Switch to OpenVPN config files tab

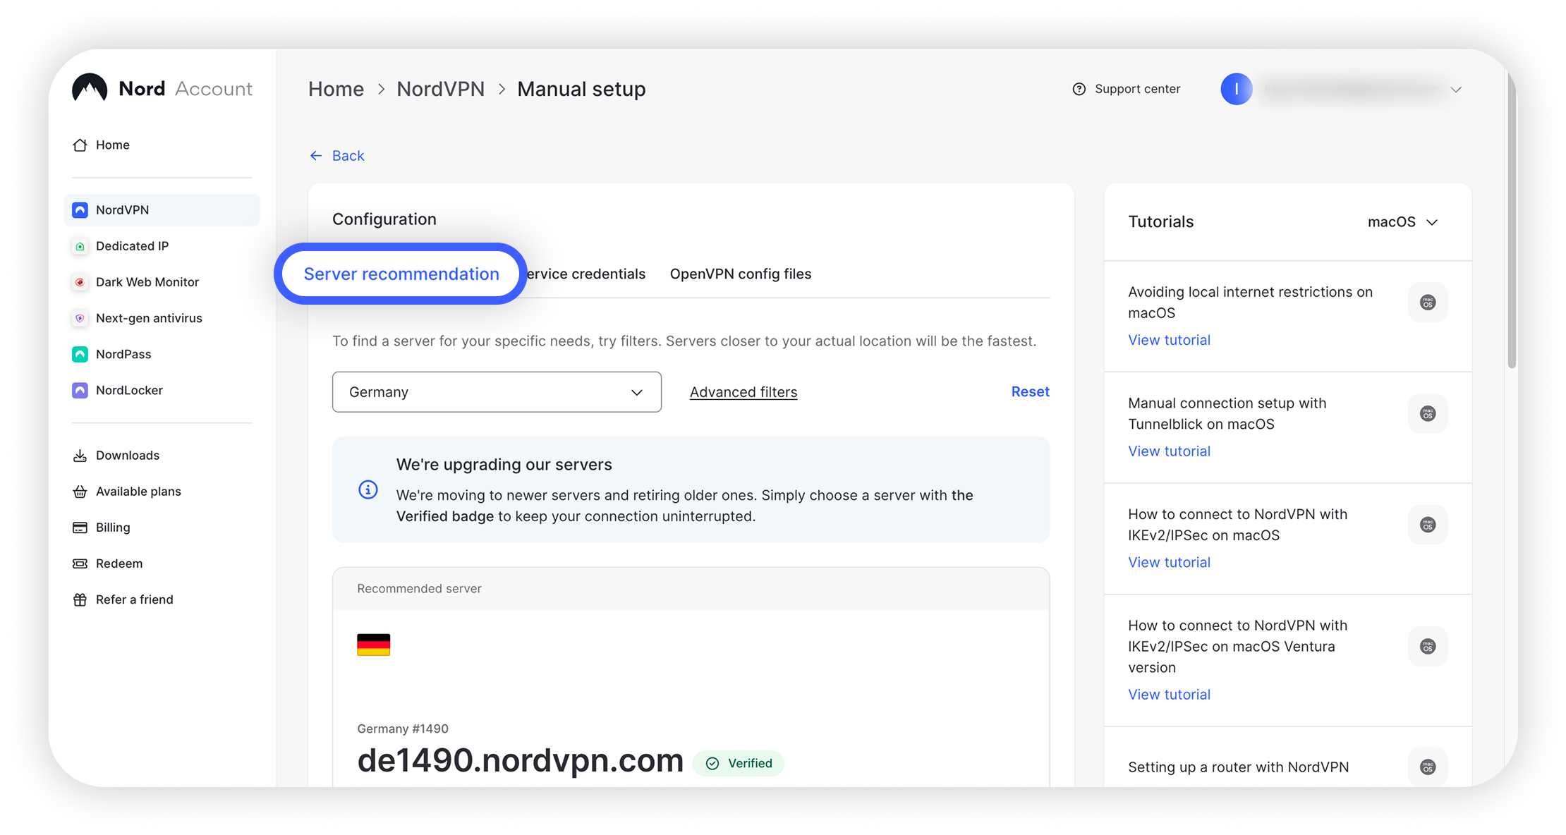(x=741, y=274)
